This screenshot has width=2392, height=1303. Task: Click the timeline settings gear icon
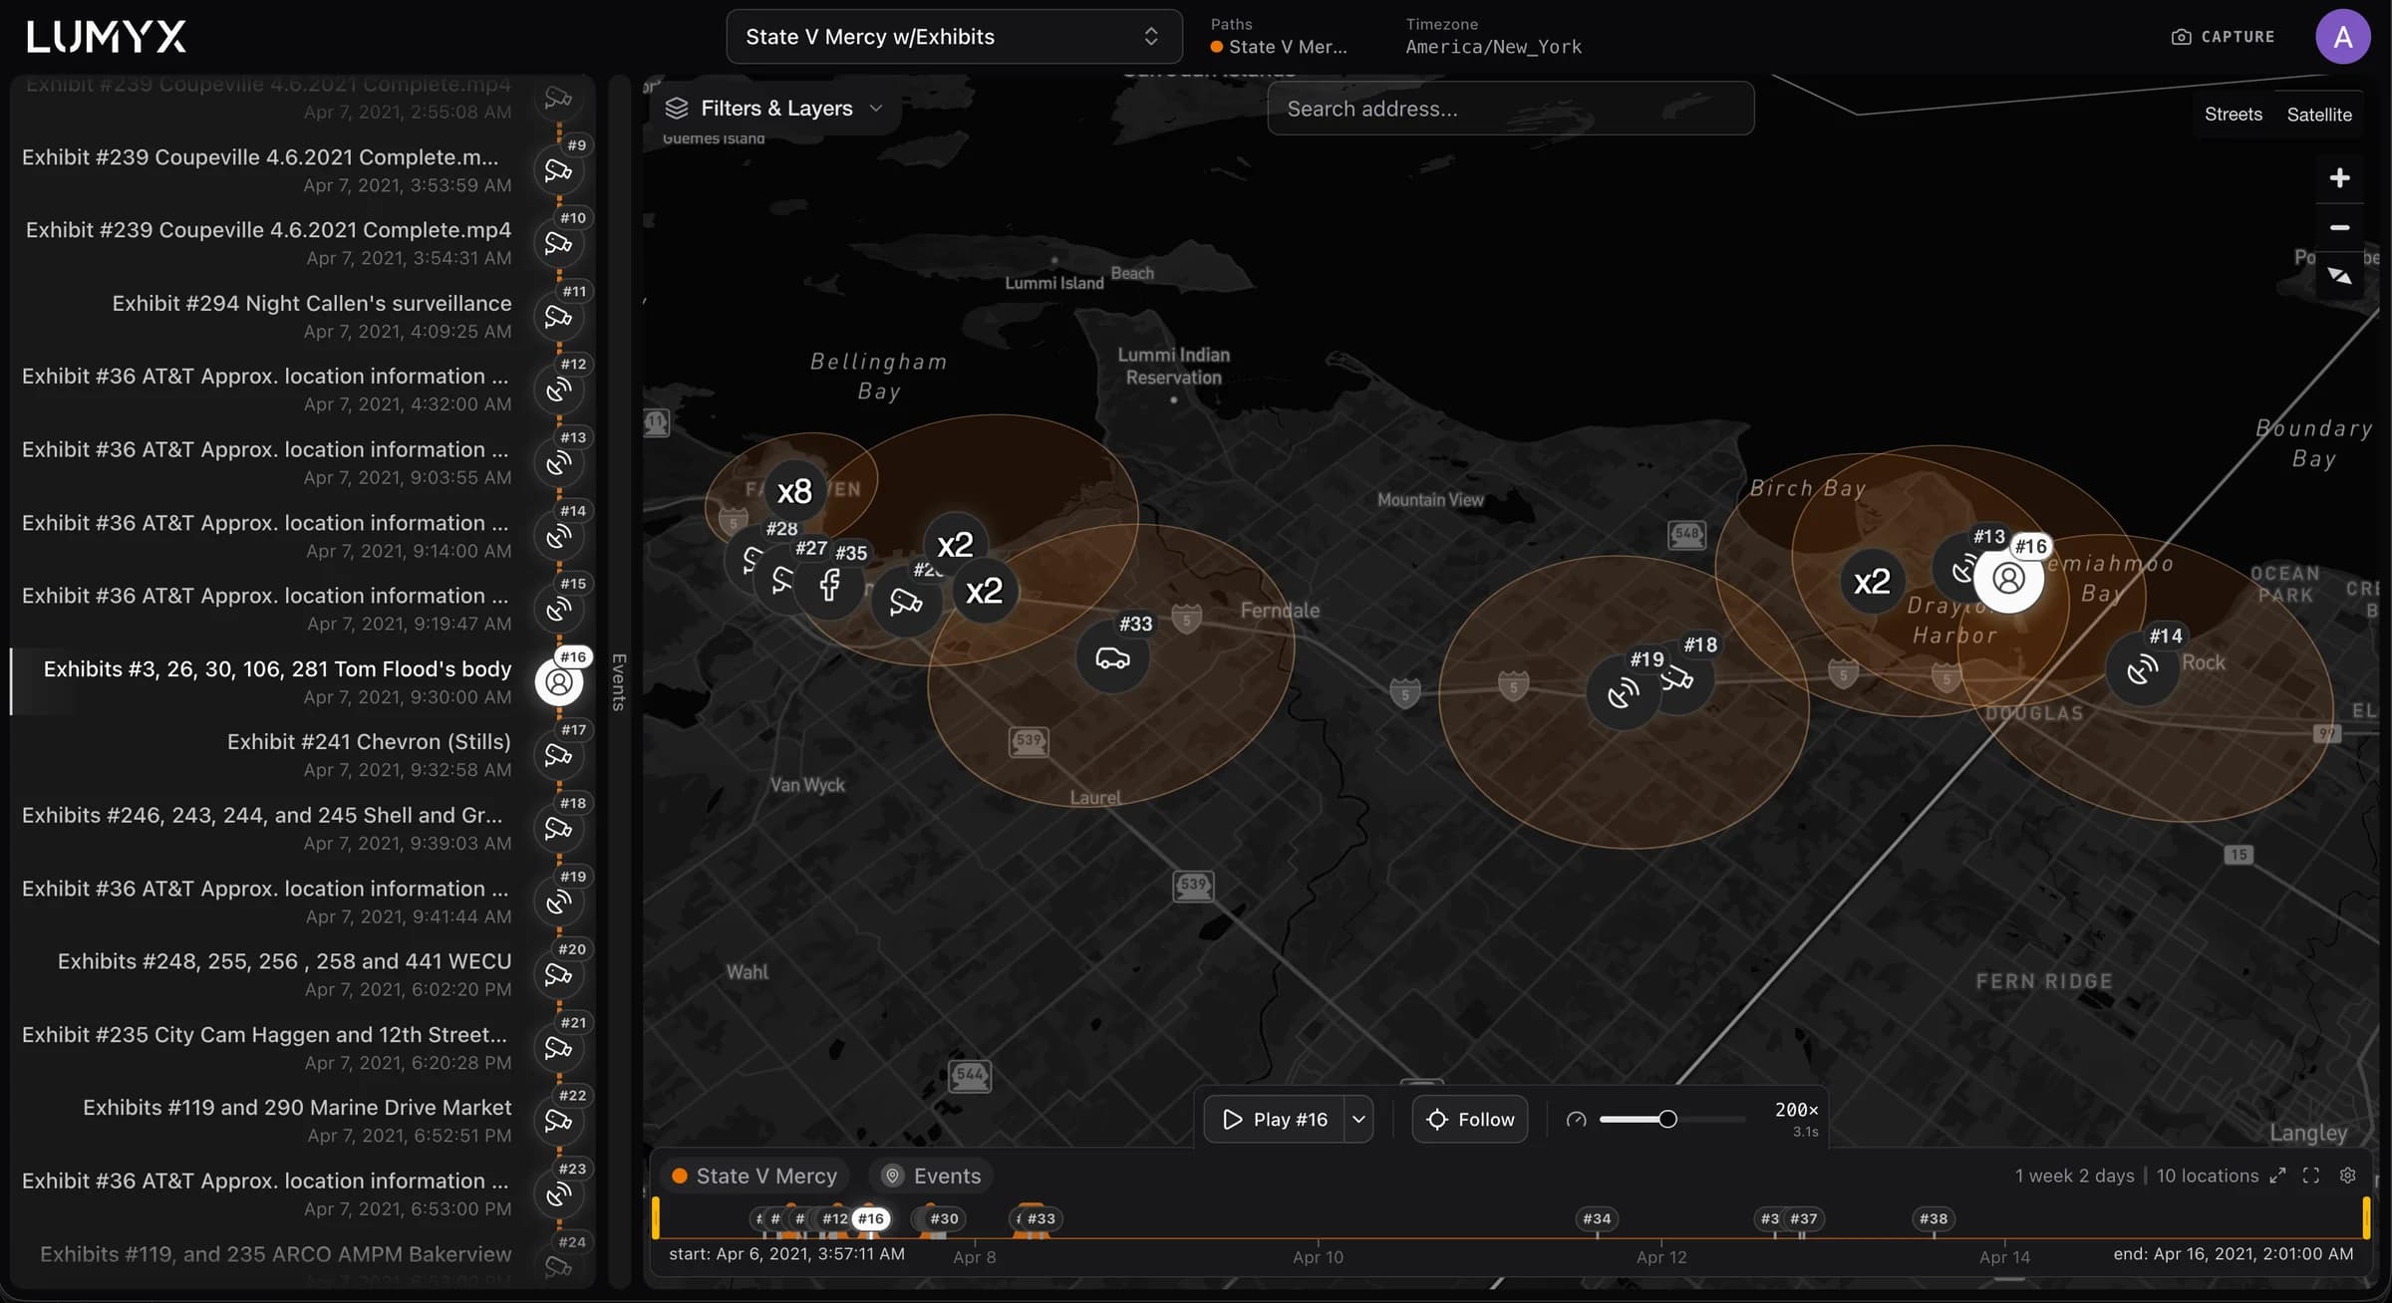click(2348, 1175)
